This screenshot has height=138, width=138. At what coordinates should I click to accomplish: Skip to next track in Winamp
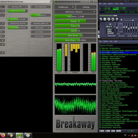[117, 19]
